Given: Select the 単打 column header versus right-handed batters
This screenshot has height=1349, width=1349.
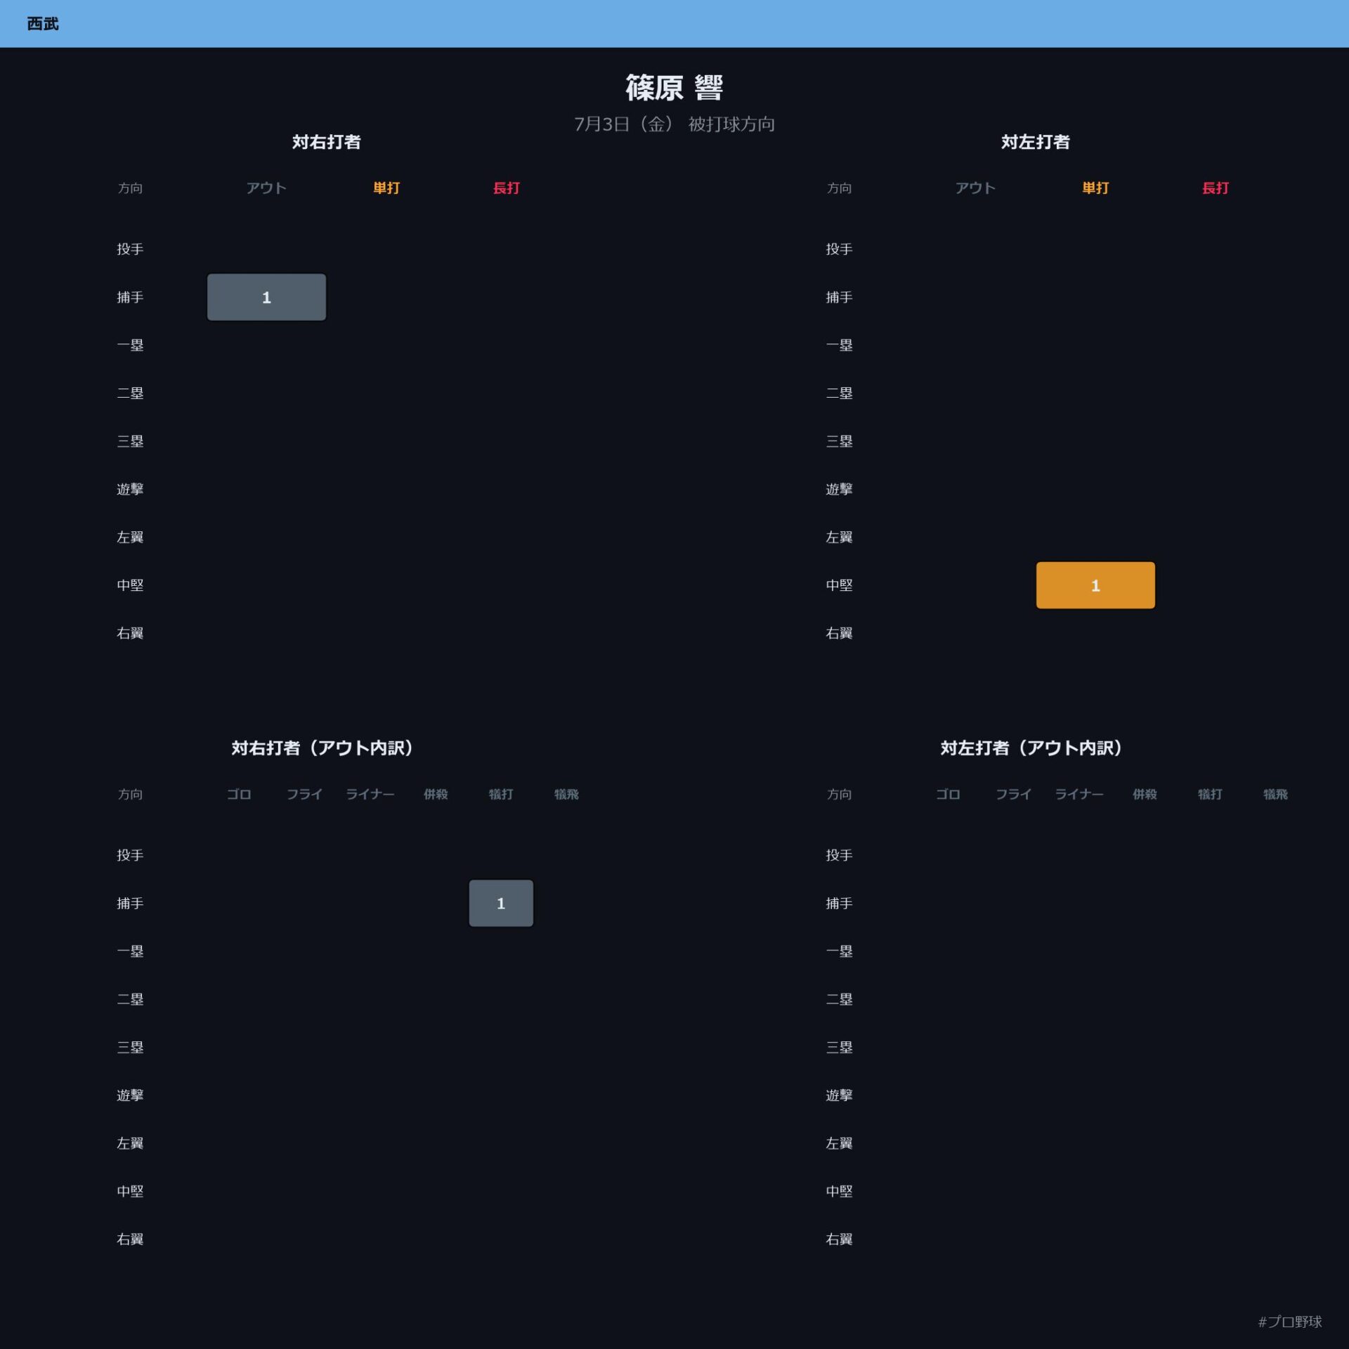Looking at the screenshot, I should tap(386, 188).
